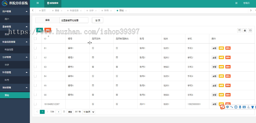Toggle fullscreen mode icon in header
Viewport: 256px width, 123px height.
(x=236, y=3)
